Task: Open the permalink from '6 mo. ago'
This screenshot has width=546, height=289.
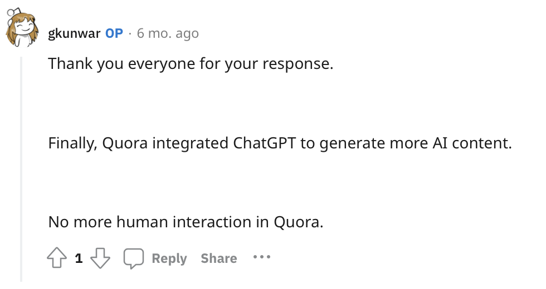Action: tap(168, 33)
